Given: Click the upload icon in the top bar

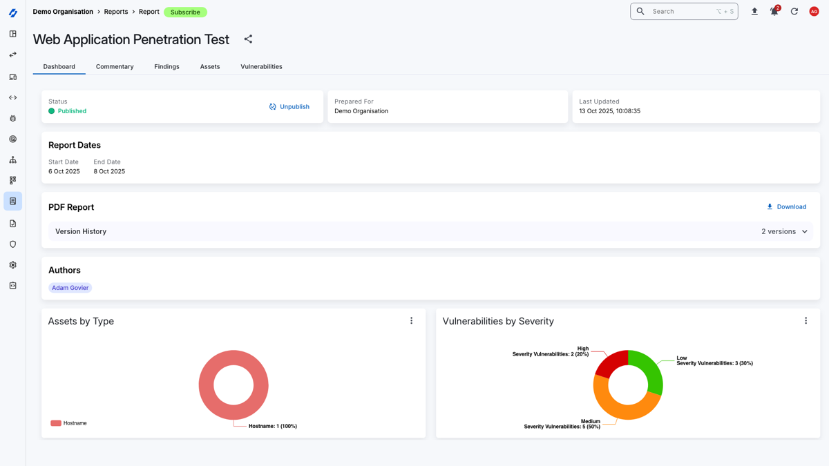Looking at the screenshot, I should tap(754, 12).
